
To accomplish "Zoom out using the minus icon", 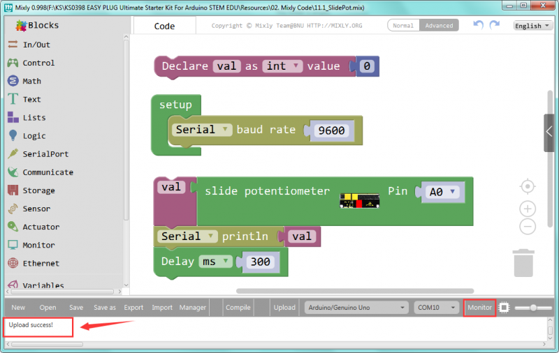I will [x=528, y=226].
